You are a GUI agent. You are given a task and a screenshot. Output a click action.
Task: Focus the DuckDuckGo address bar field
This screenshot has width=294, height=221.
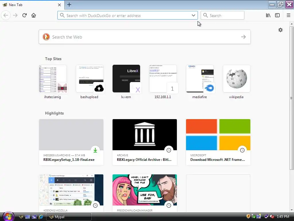point(127,16)
